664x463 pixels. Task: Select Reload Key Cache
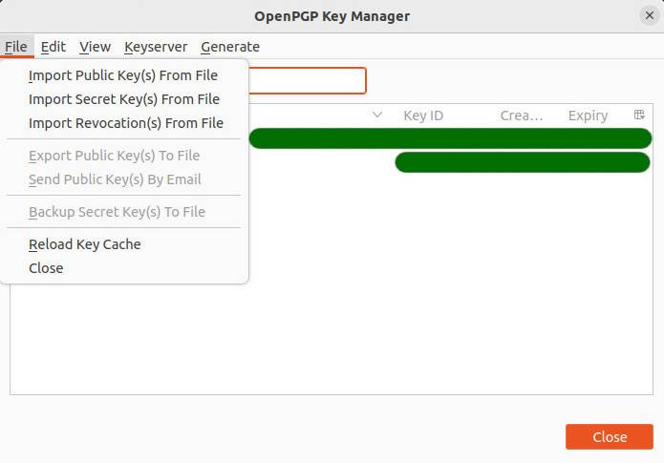pyautogui.click(x=85, y=244)
